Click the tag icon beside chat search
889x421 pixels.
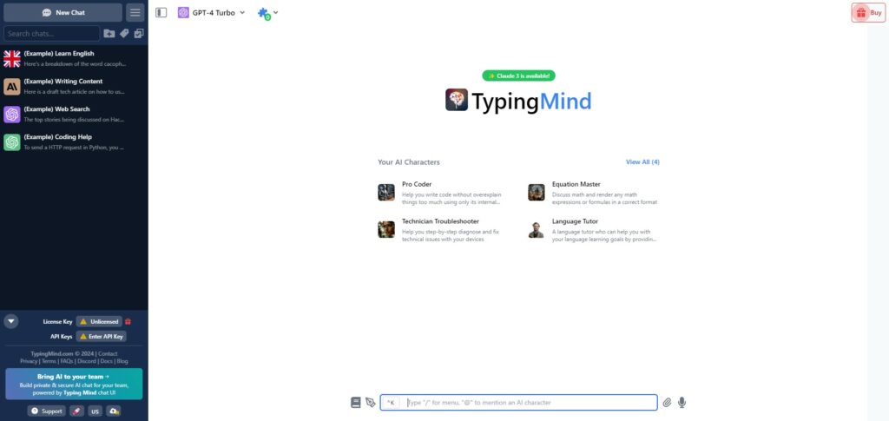[124, 34]
